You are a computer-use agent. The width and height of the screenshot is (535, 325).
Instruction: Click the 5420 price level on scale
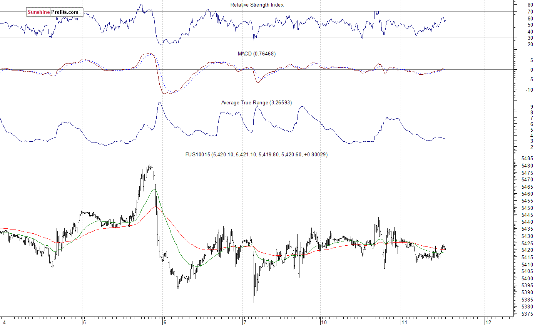[x=527, y=250]
